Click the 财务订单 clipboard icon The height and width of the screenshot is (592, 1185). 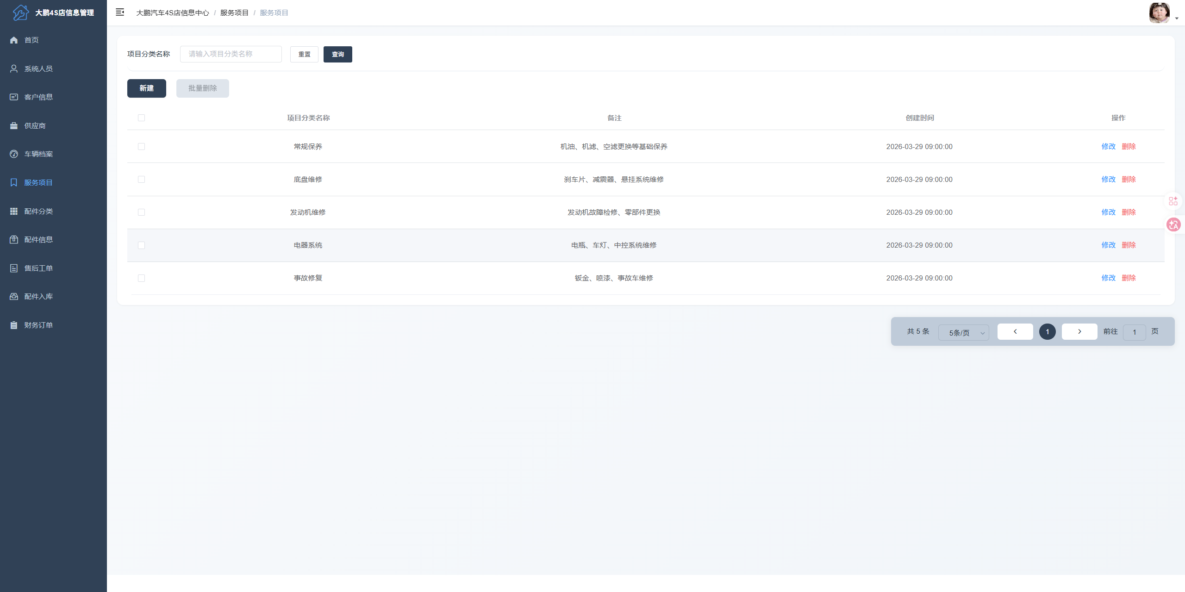coord(14,325)
